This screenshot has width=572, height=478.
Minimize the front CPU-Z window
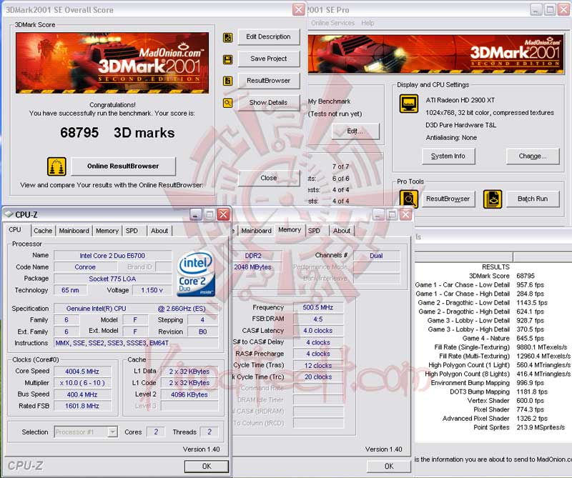tap(196, 214)
